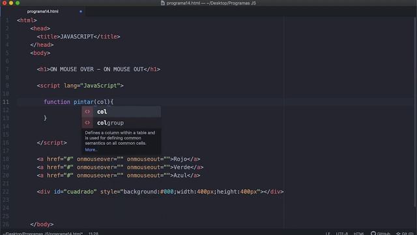Screen dimensions: 417x235
Task: Click line number 11 in the gutter
Action: click(6, 102)
